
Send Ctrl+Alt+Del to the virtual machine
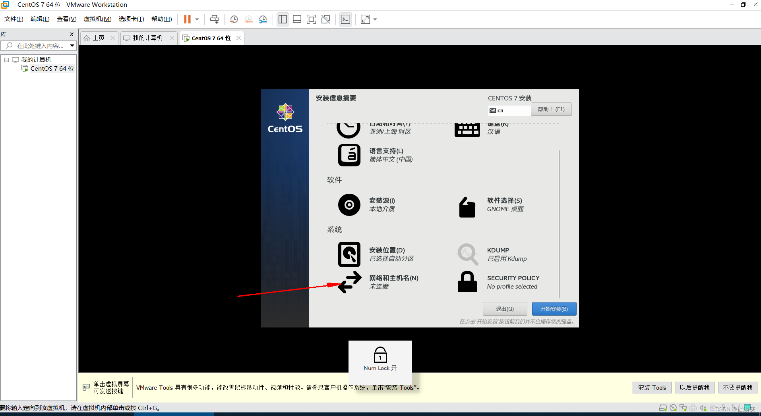click(214, 19)
